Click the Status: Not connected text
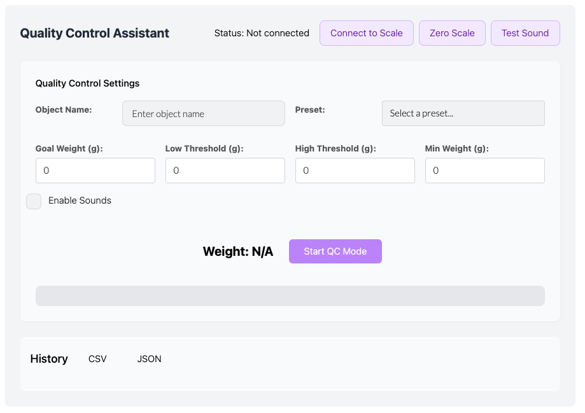585x413 pixels. point(262,33)
